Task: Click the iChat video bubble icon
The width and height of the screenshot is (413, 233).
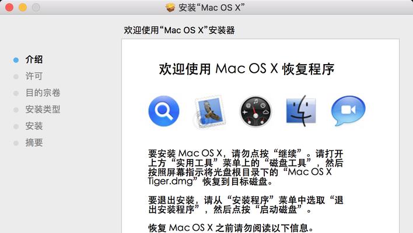Action: tap(348, 111)
